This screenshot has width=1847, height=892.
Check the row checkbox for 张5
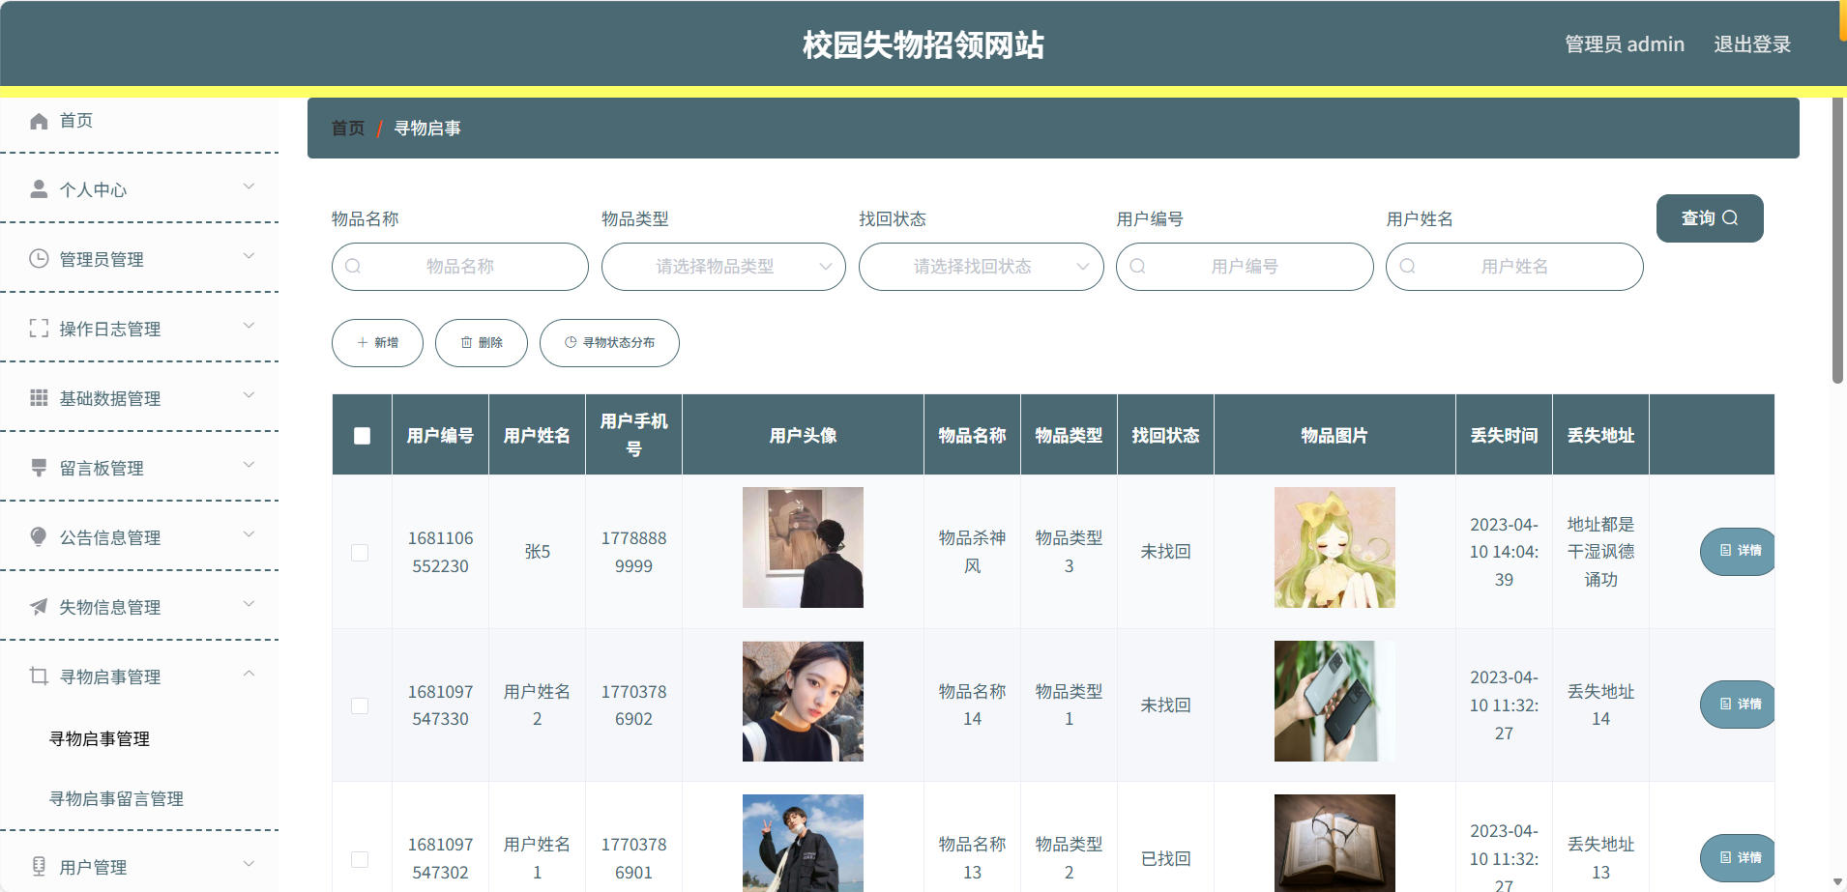pos(360,553)
